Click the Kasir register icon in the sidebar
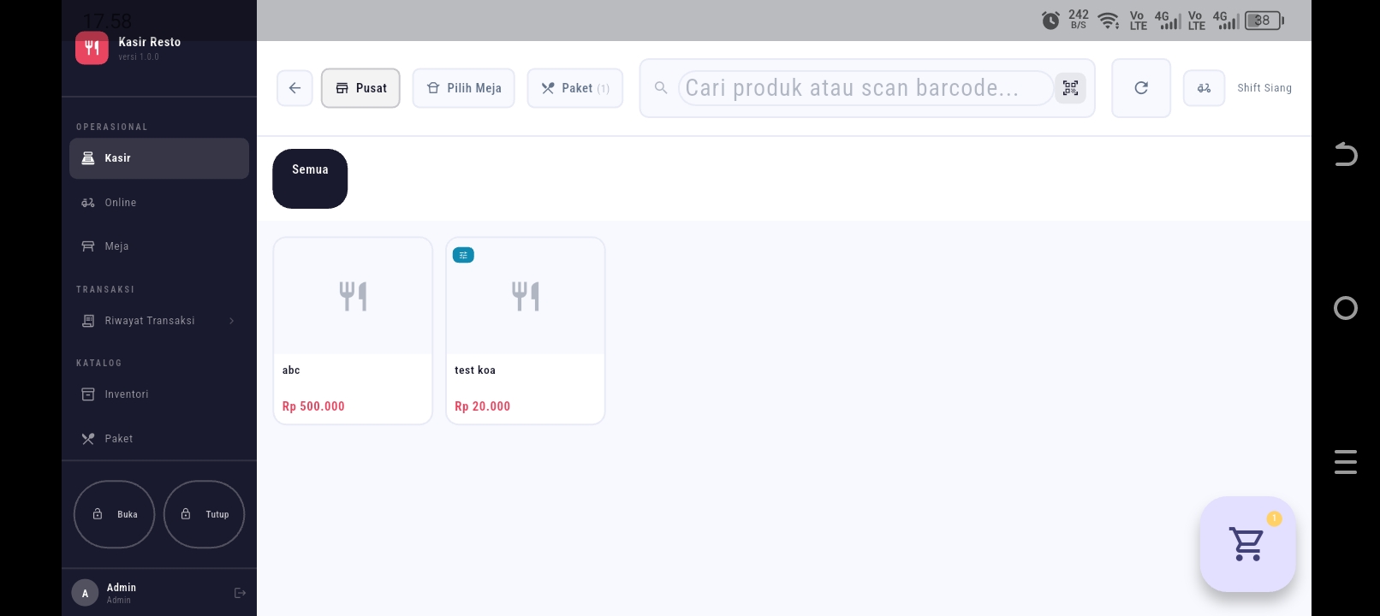This screenshot has width=1380, height=616. tap(88, 158)
